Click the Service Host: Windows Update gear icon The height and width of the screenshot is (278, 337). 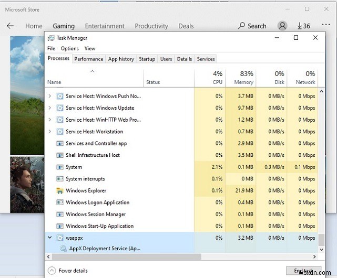(x=60, y=108)
